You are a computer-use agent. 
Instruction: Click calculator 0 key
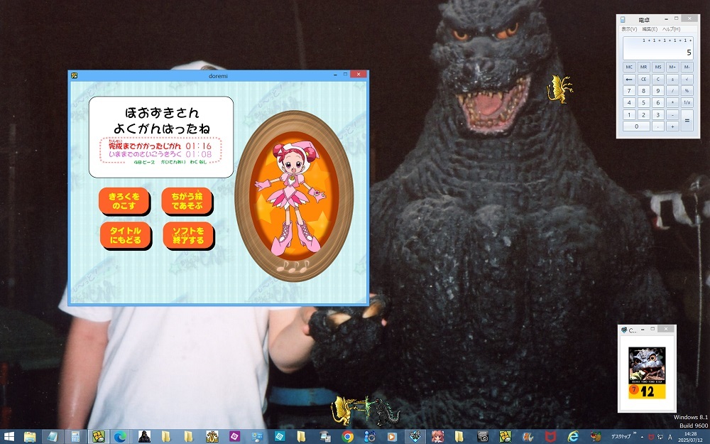(x=637, y=126)
